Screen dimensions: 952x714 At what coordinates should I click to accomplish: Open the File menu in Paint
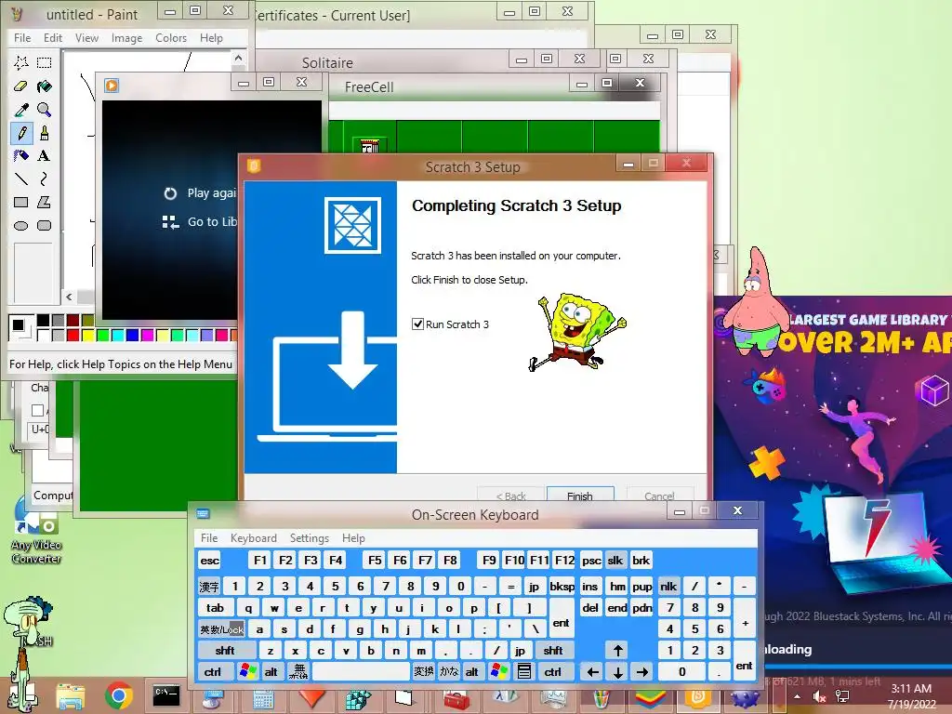[22, 37]
